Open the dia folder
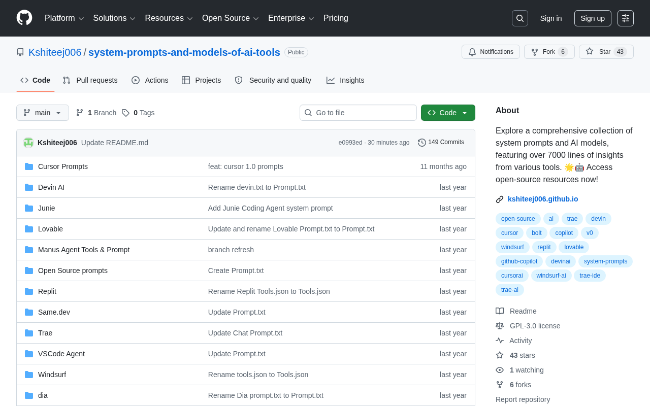 pyautogui.click(x=43, y=395)
